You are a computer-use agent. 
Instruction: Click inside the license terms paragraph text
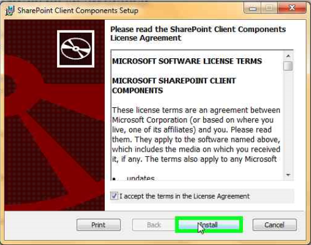(196, 135)
